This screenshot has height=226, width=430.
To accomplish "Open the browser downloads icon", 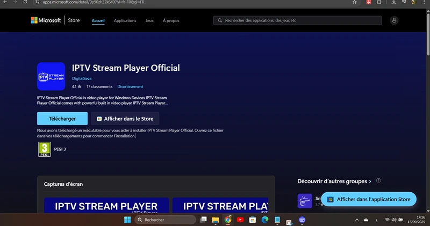I will pyautogui.click(x=394, y=2).
